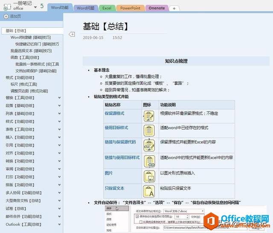273x233 pixels.
Task: Click the Use Destination Styles paste icon
Action: (x=149, y=130)
